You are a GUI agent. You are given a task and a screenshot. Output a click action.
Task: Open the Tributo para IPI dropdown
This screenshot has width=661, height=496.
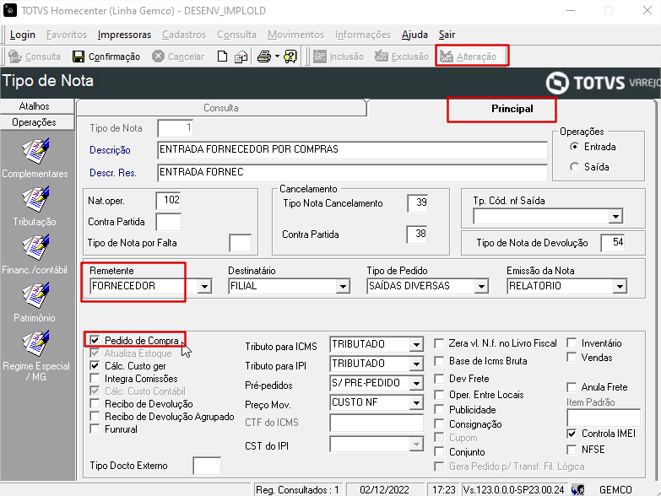click(416, 364)
